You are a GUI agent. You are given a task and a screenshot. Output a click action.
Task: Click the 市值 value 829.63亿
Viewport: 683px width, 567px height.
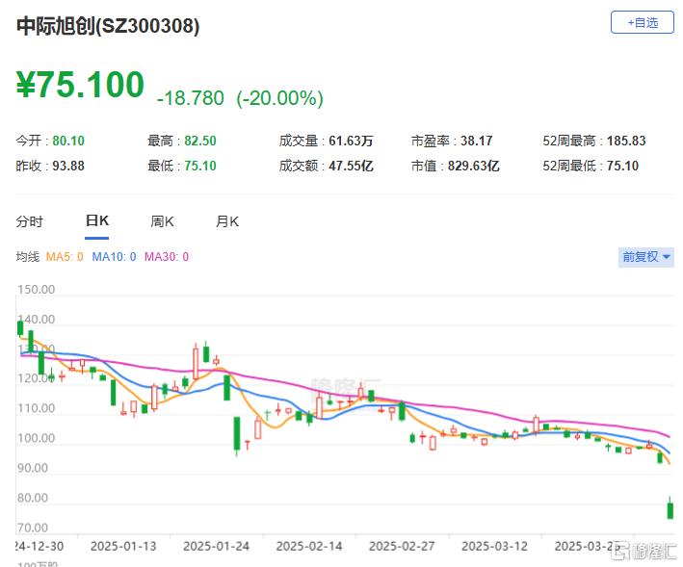click(x=474, y=166)
